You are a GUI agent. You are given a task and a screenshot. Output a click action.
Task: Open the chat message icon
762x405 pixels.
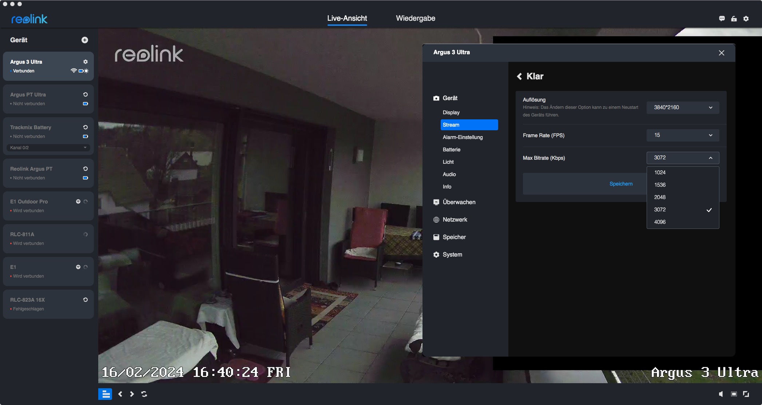click(722, 19)
